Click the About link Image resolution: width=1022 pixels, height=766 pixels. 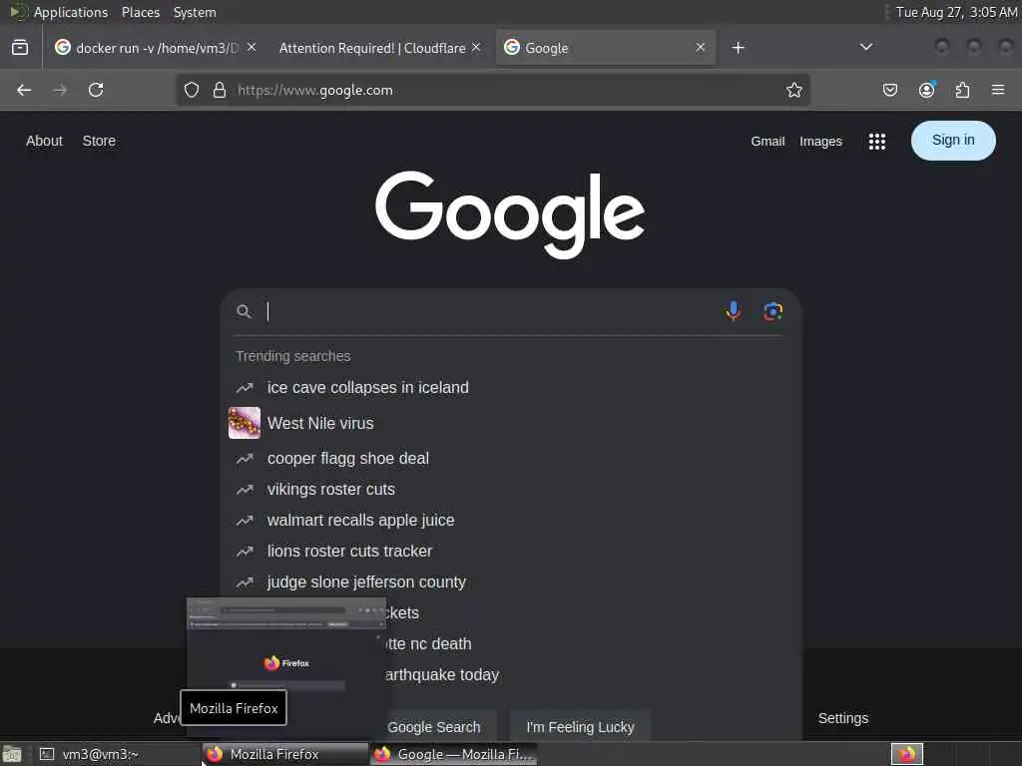tap(44, 141)
